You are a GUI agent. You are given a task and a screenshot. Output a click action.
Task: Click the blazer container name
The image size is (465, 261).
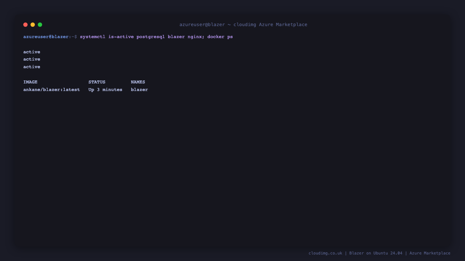pos(139,90)
